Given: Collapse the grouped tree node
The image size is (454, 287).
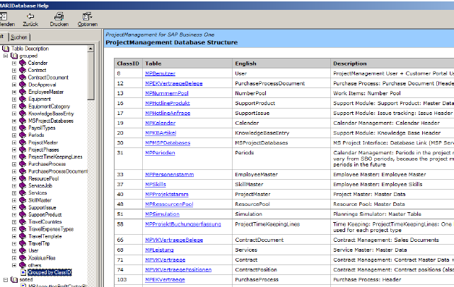Looking at the screenshot, I should pyautogui.click(x=6, y=55).
